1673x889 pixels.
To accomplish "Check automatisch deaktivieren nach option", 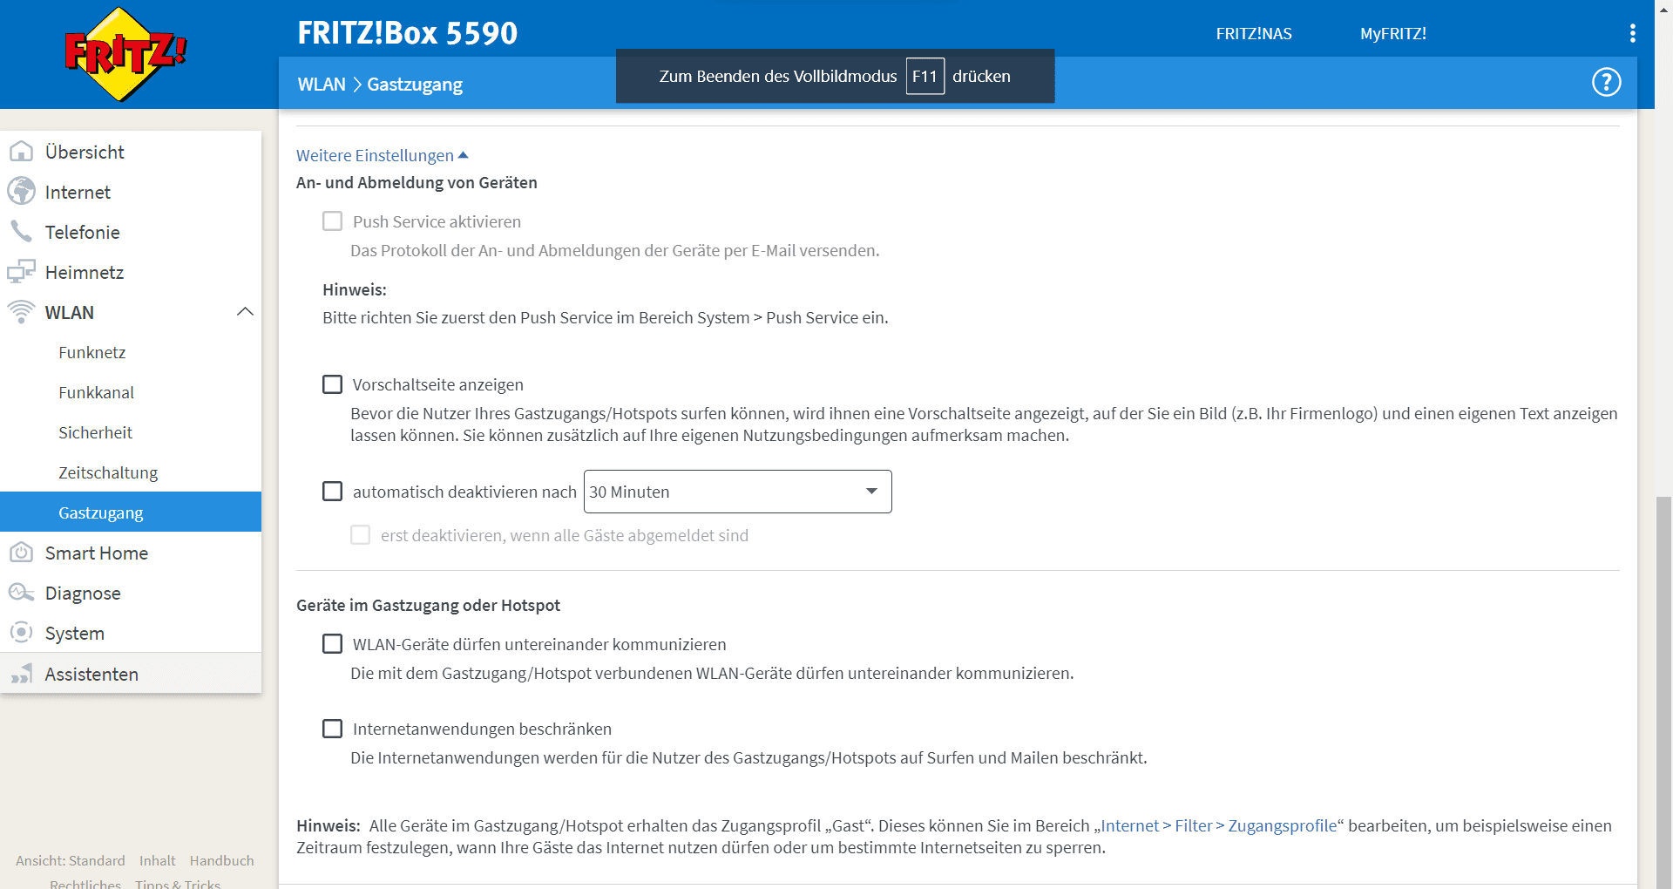I will (x=332, y=492).
